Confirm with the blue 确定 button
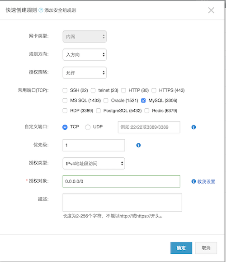This screenshot has height=262, width=226. (181, 248)
